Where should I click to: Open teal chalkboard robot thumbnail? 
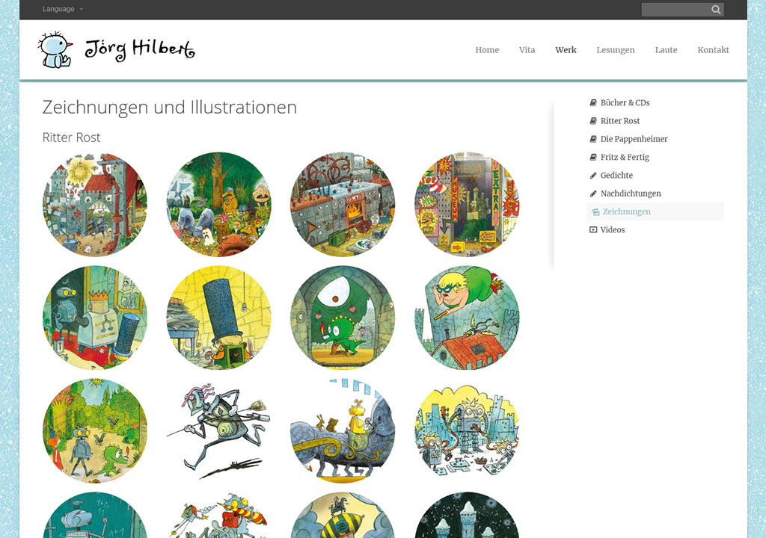pyautogui.click(x=95, y=515)
